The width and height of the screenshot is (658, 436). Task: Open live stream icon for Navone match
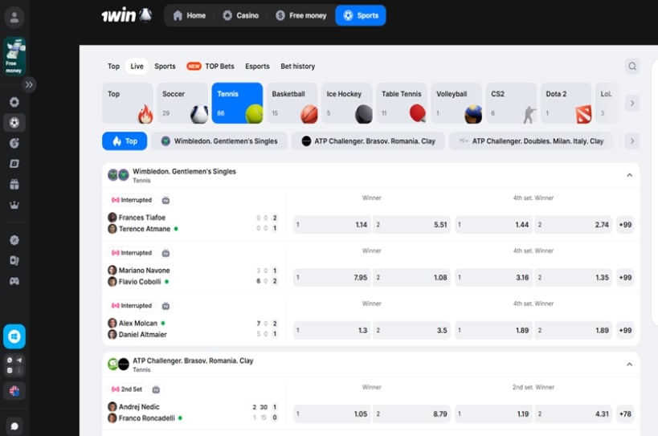point(166,253)
